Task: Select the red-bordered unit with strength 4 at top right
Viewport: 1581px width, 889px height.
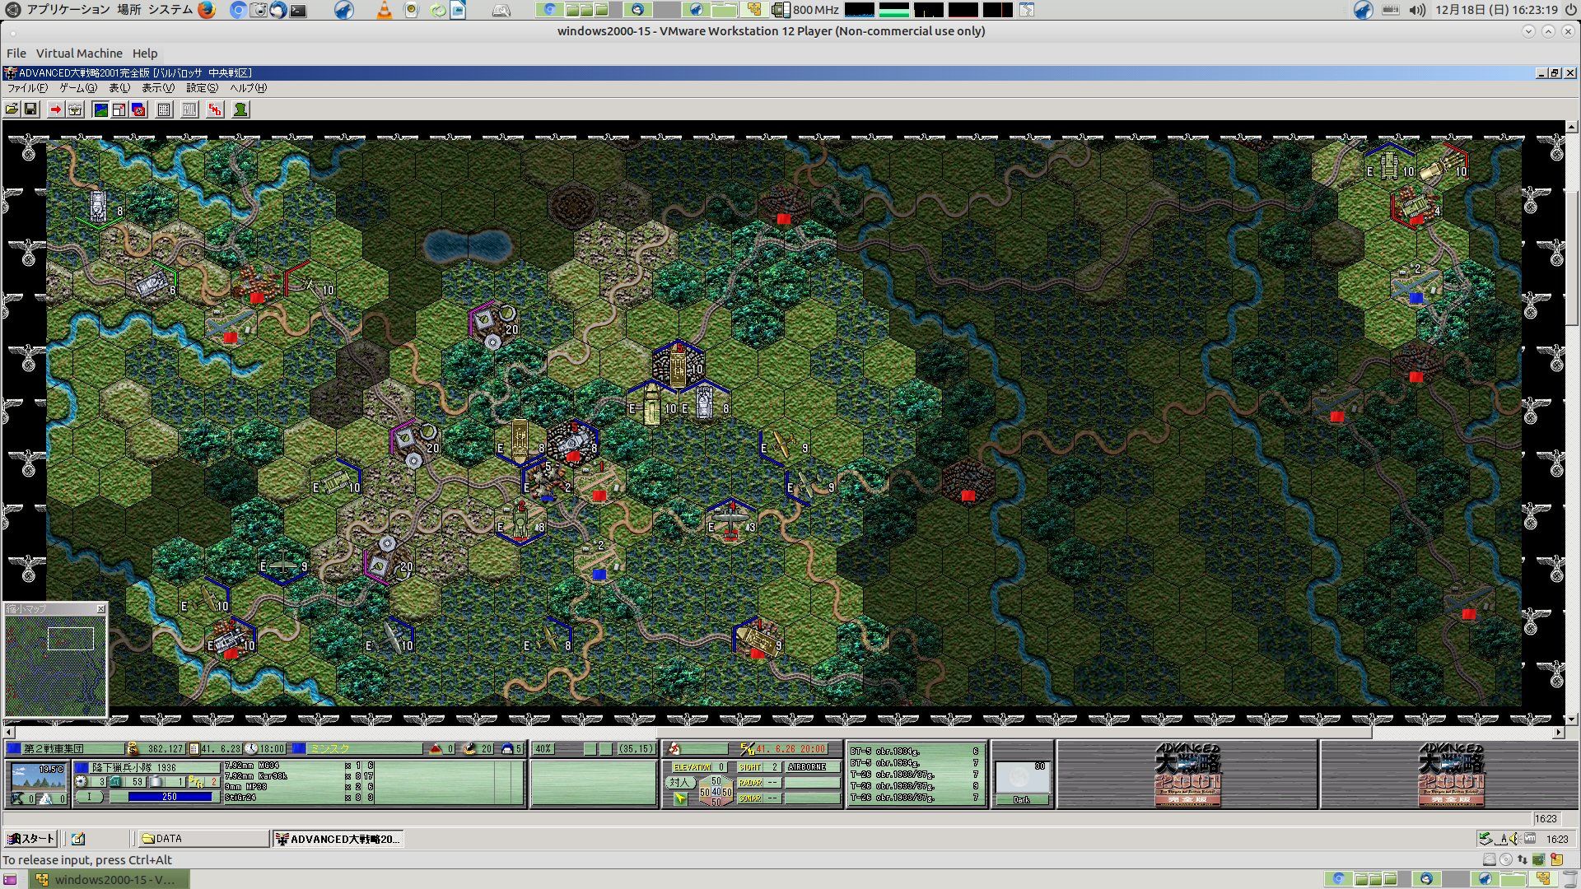Action: 1415,207
